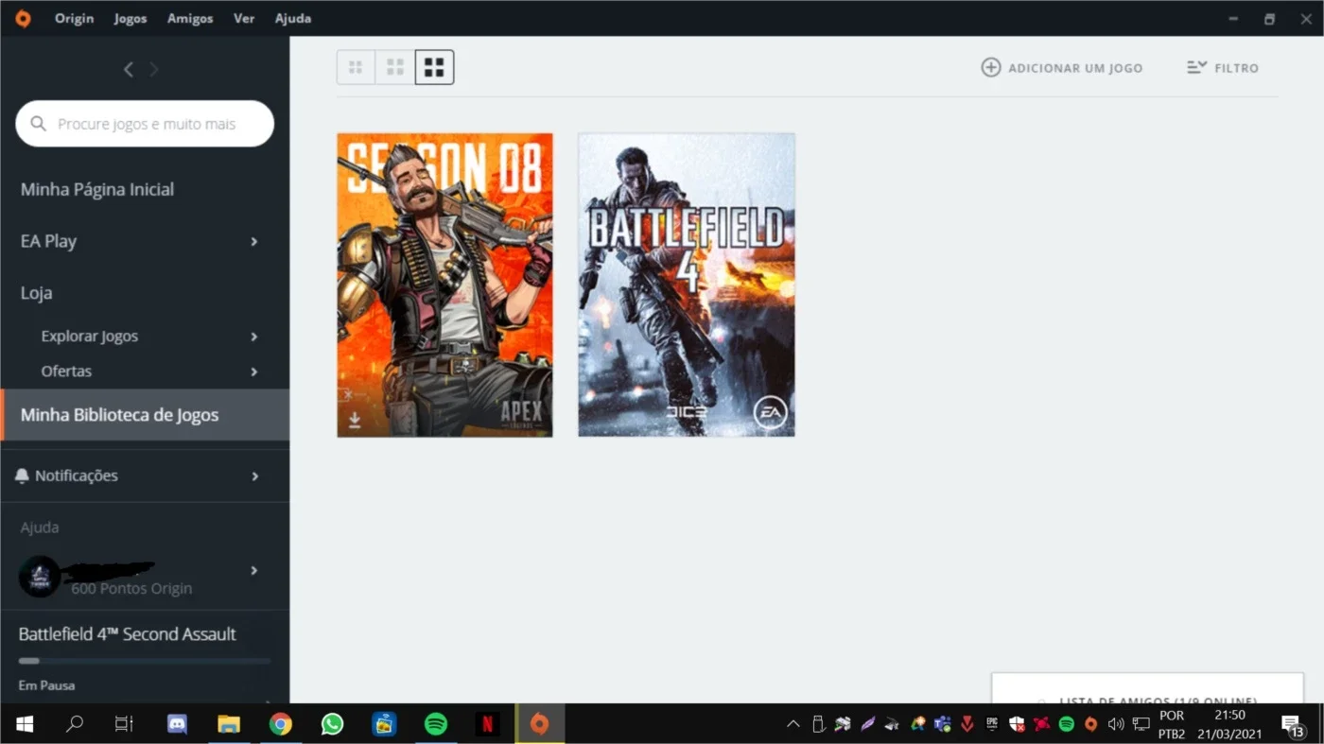Expand the Ofertas chevron
The width and height of the screenshot is (1324, 744).
(x=253, y=372)
